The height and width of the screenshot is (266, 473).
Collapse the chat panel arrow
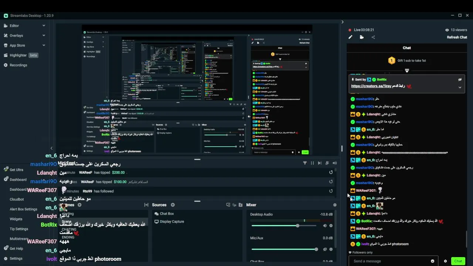[x=342, y=22]
